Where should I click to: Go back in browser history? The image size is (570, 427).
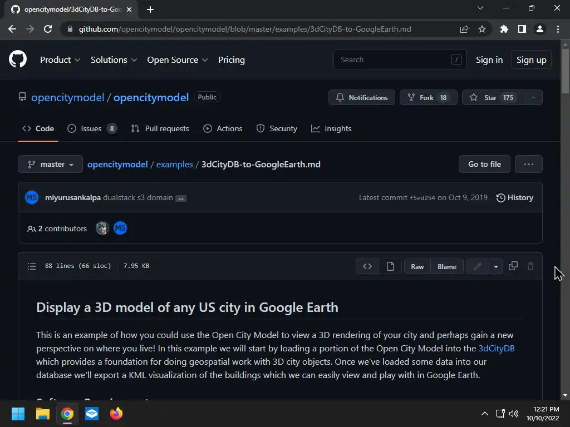point(12,29)
